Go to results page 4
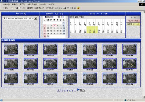Image resolution: width=145 pixels, height=102 pixels. coord(67,90)
